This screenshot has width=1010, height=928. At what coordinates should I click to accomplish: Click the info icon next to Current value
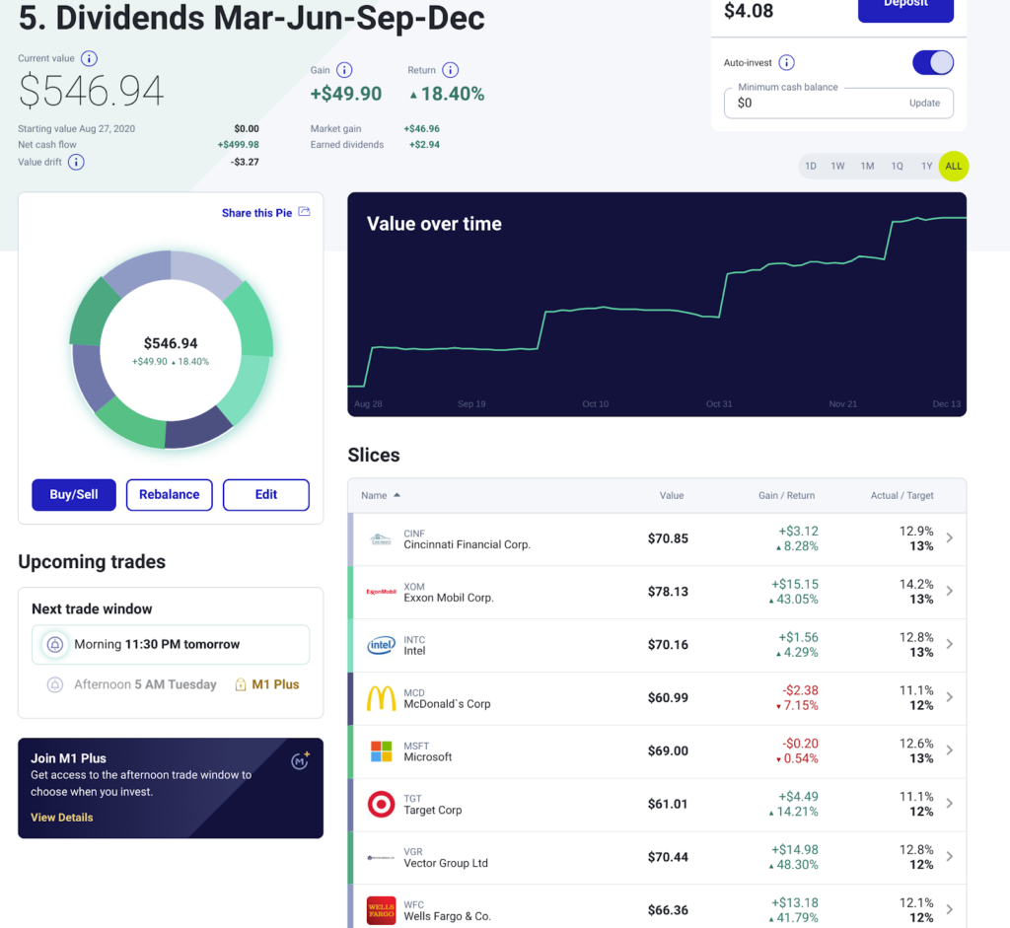89,59
